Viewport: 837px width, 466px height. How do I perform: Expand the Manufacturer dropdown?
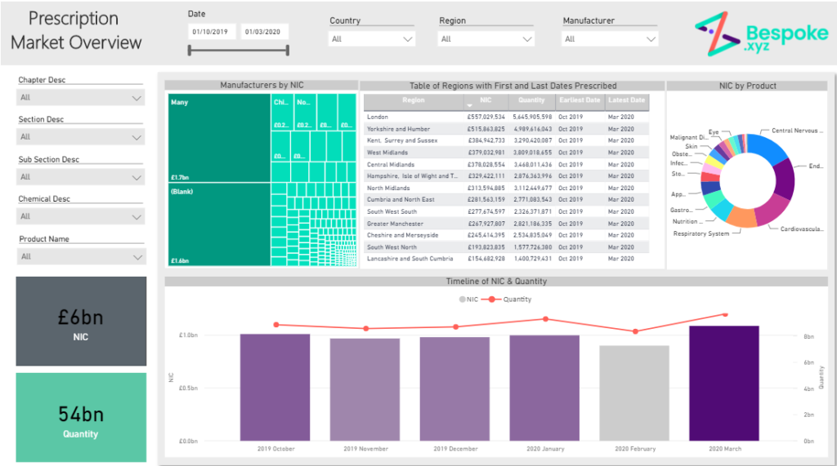coord(610,39)
